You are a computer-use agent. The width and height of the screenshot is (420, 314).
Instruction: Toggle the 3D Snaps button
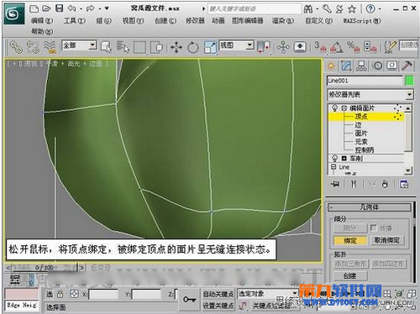pyautogui.click(x=320, y=47)
